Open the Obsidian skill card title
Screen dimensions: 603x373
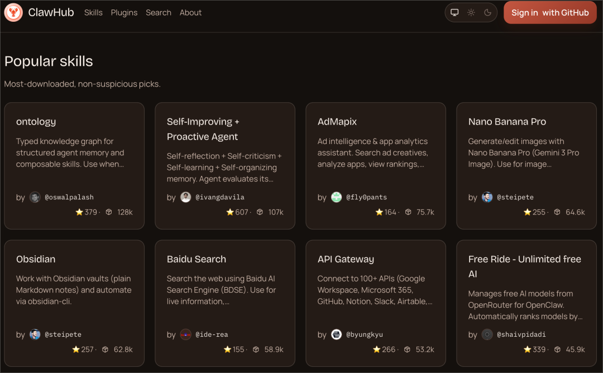[36, 259]
